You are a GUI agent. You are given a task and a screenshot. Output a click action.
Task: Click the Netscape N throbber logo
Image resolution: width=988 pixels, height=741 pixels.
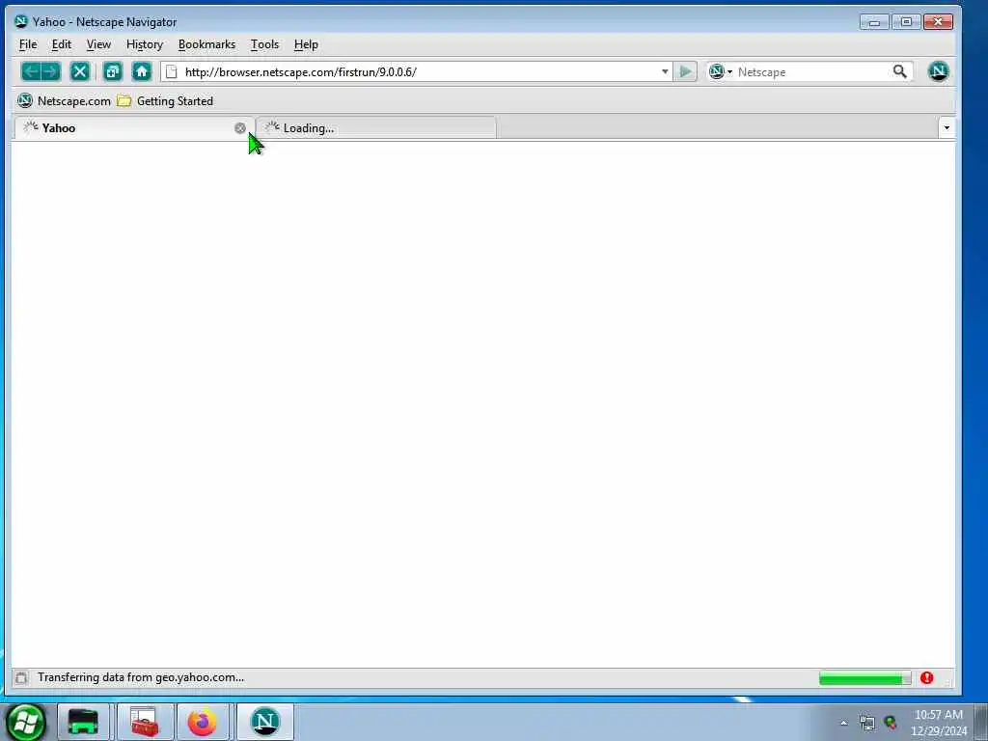[x=938, y=71]
